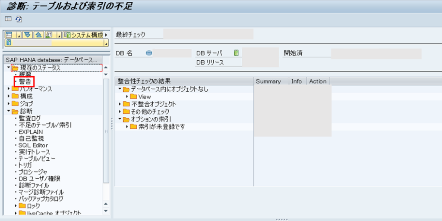
Task: Click the navigation pane layout icon
Action: pyautogui.click(x=8, y=19)
